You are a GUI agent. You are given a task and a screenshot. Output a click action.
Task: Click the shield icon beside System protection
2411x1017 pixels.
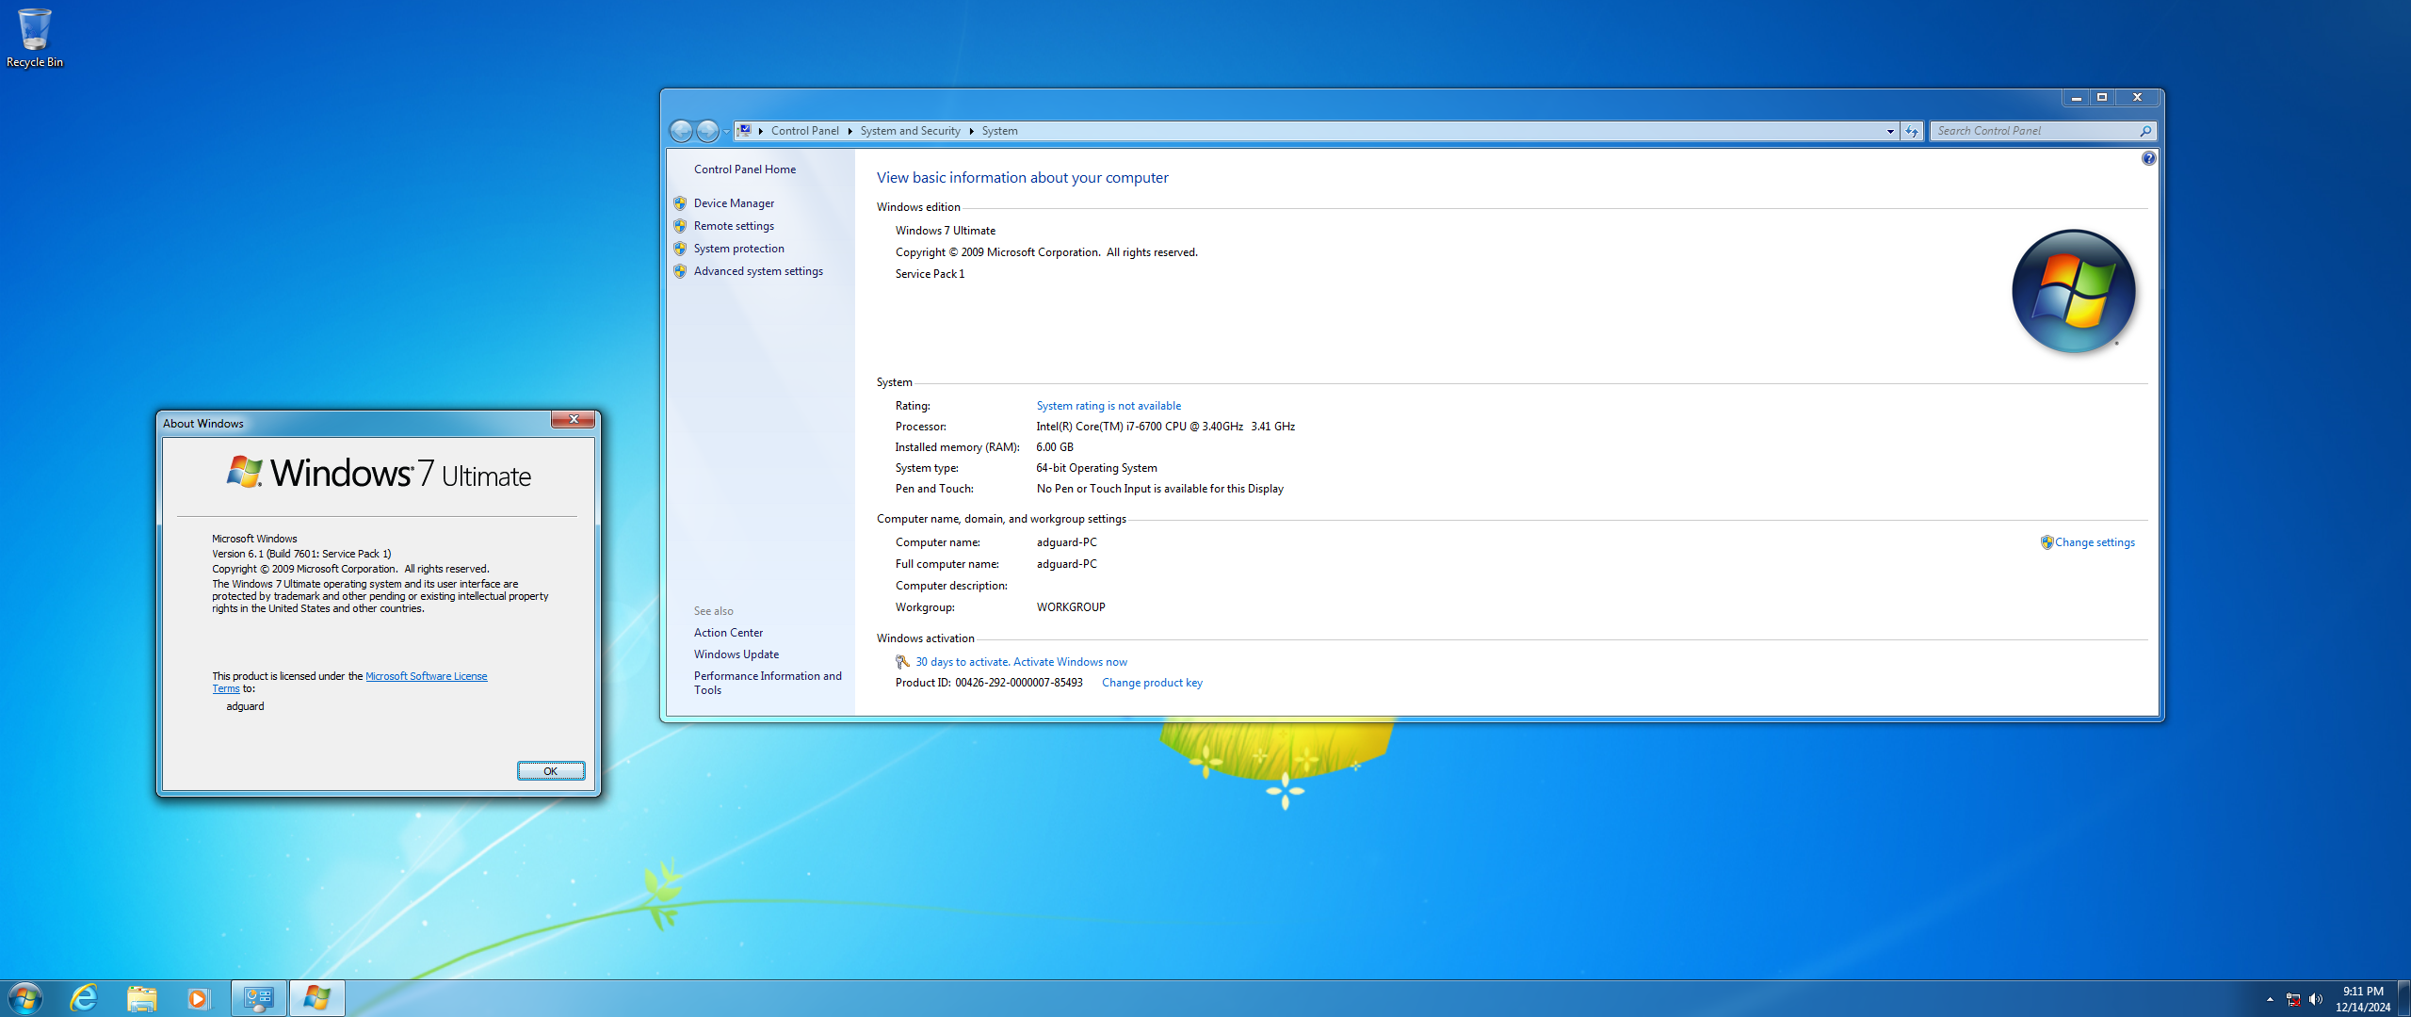(680, 249)
